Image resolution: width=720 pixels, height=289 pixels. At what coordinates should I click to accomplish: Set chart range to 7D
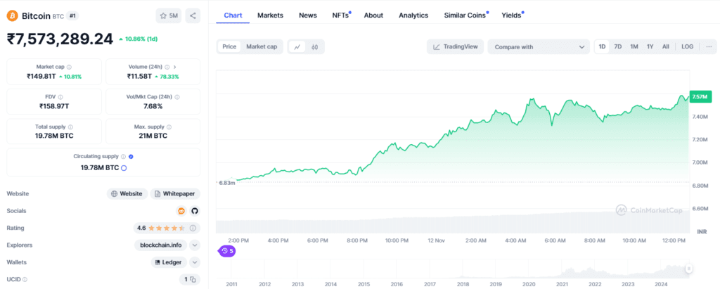tap(618, 46)
